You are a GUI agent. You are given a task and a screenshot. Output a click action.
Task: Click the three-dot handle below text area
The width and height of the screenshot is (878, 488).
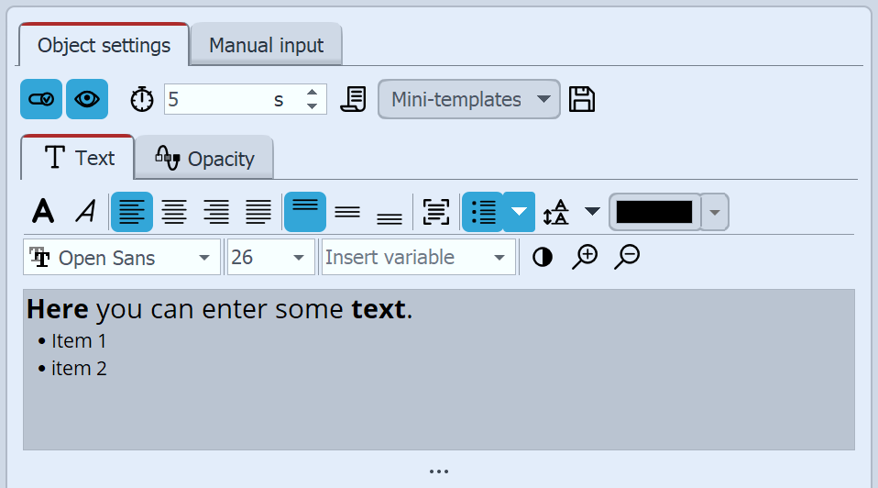(439, 471)
